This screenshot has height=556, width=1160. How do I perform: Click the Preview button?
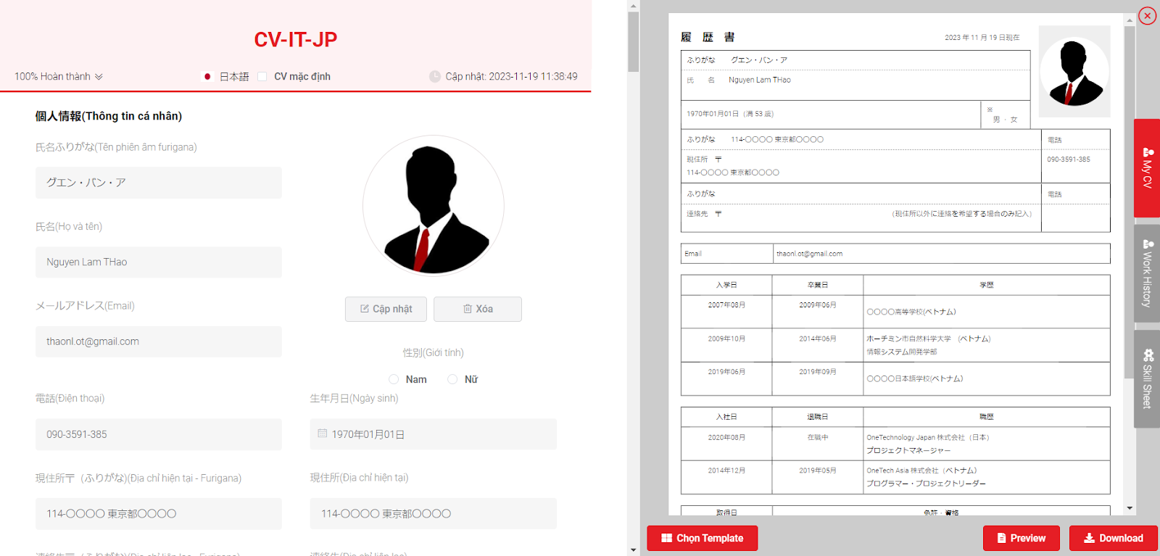[1021, 538]
